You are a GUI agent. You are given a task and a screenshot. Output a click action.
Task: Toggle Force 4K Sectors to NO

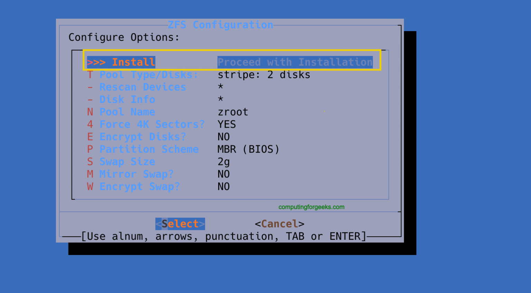[152, 124]
